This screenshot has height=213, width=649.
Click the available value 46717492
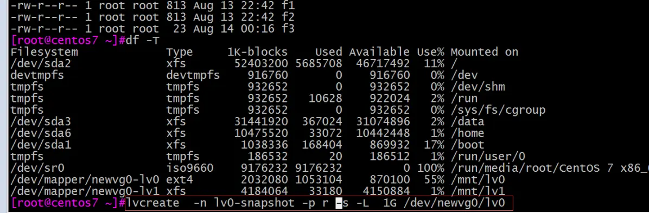(383, 64)
